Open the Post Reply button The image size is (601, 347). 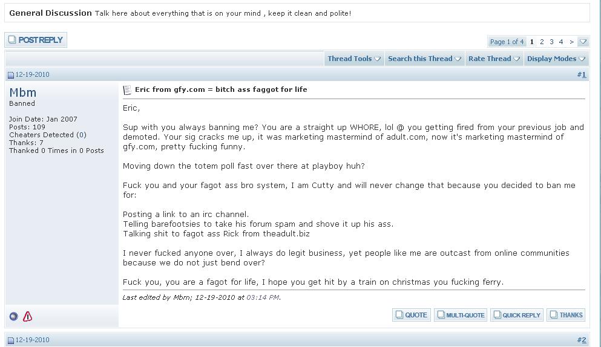tap(36, 40)
